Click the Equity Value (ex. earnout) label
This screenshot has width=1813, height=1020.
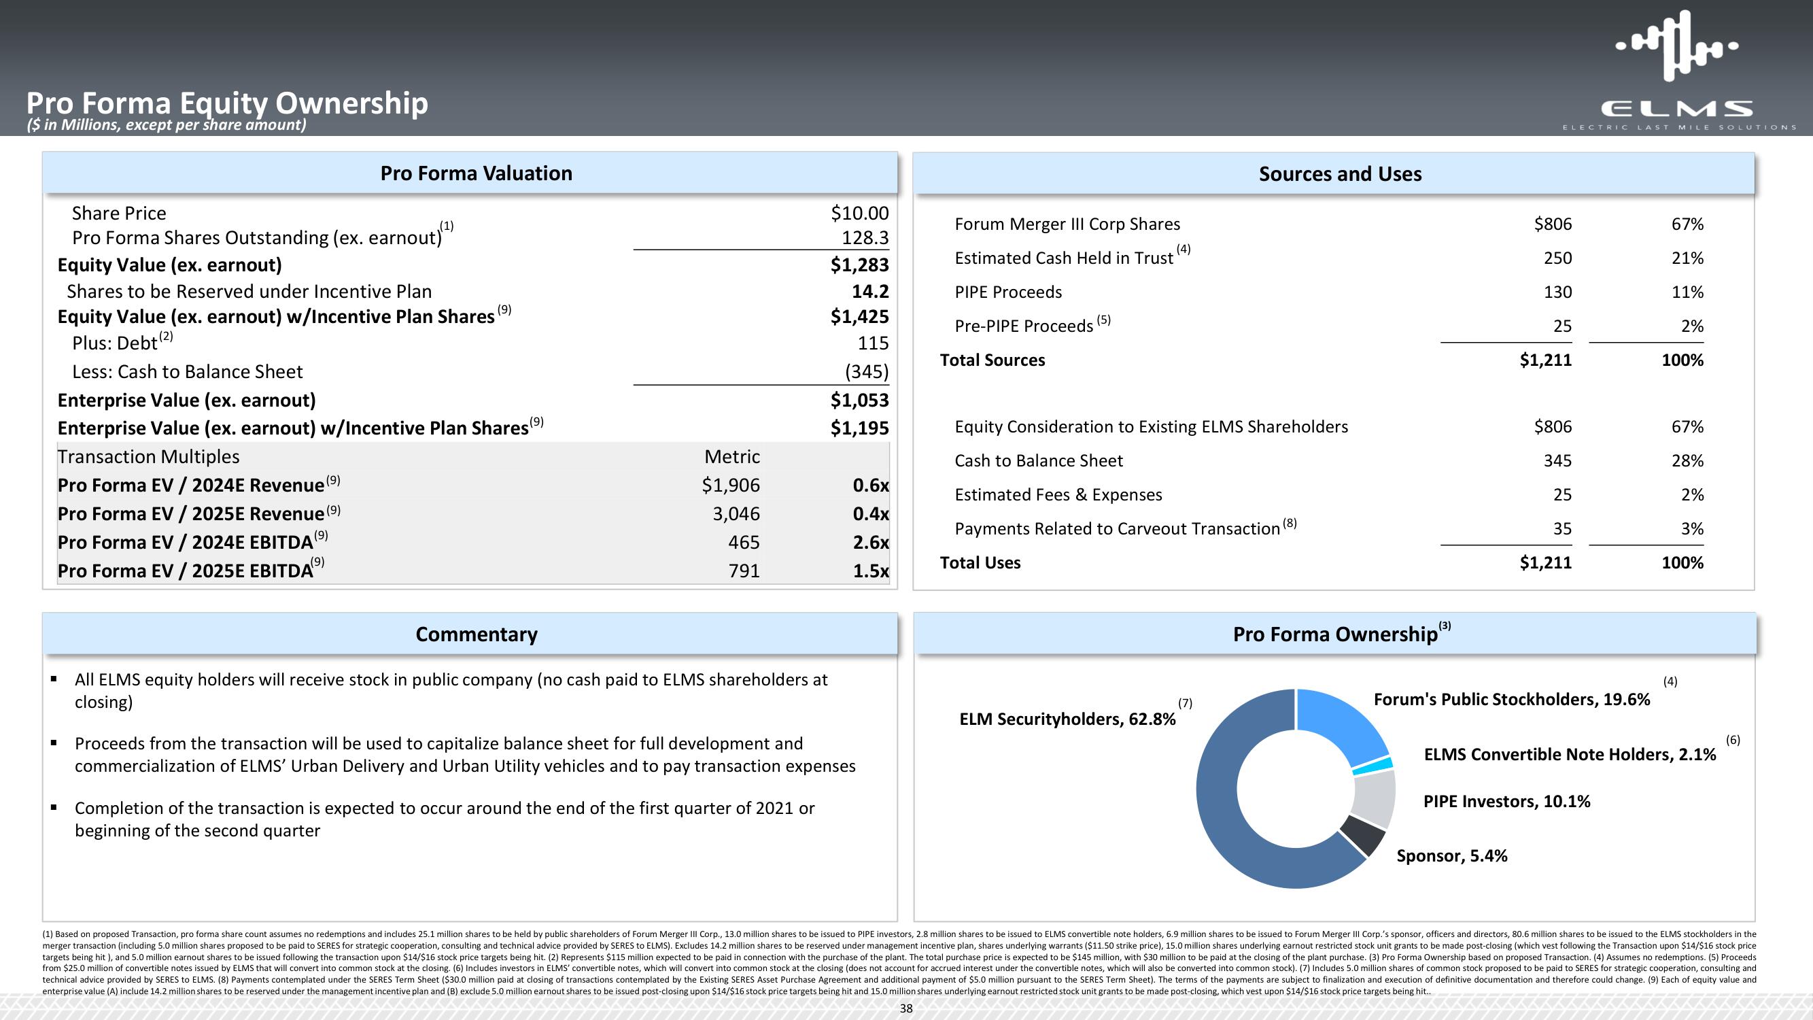pos(170,265)
